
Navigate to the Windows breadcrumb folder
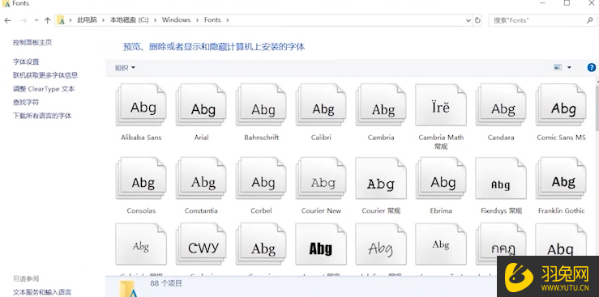click(176, 20)
